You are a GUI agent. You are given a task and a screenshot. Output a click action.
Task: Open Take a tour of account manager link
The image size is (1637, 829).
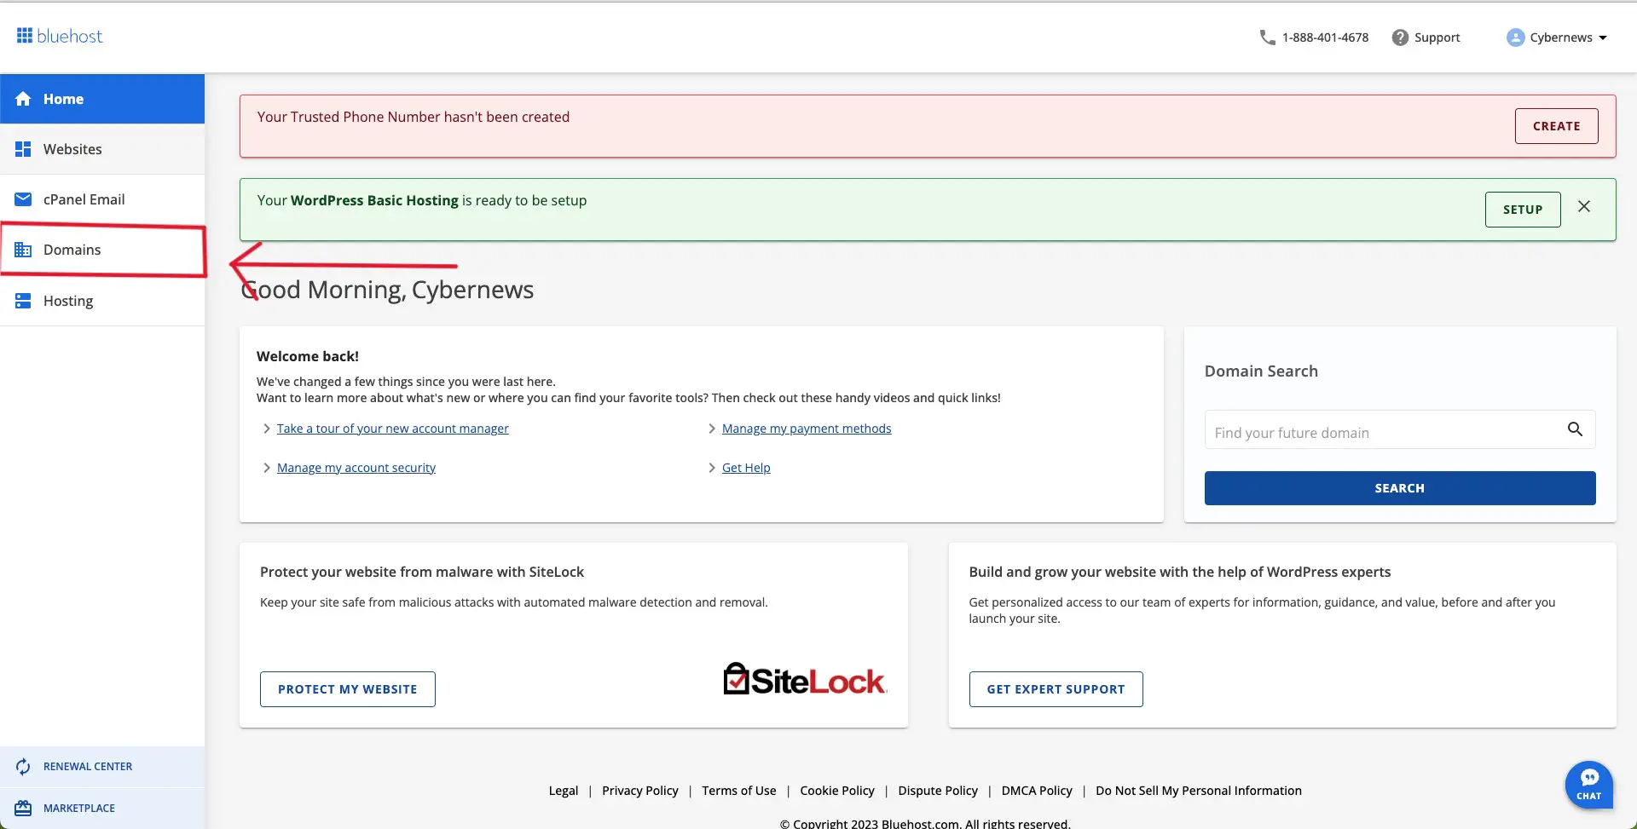click(392, 429)
